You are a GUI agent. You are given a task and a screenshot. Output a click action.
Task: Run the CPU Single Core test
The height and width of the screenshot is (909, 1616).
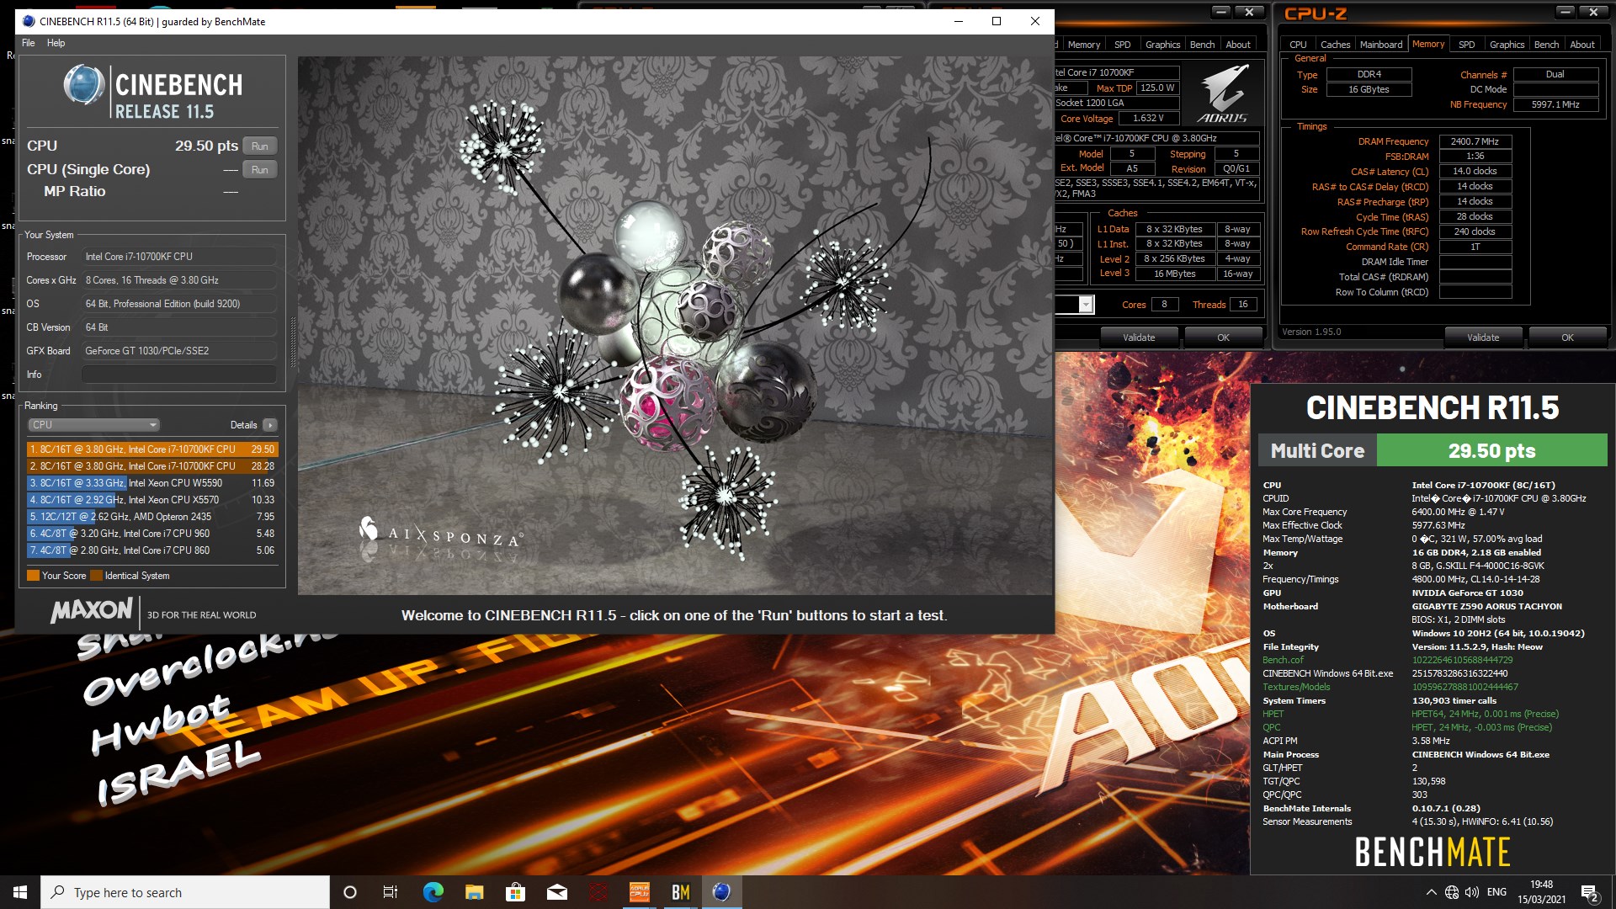[x=260, y=170]
